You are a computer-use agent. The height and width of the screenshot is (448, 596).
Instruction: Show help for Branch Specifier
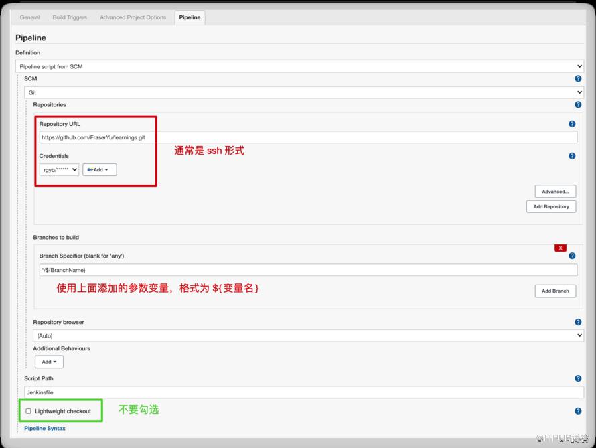click(572, 256)
